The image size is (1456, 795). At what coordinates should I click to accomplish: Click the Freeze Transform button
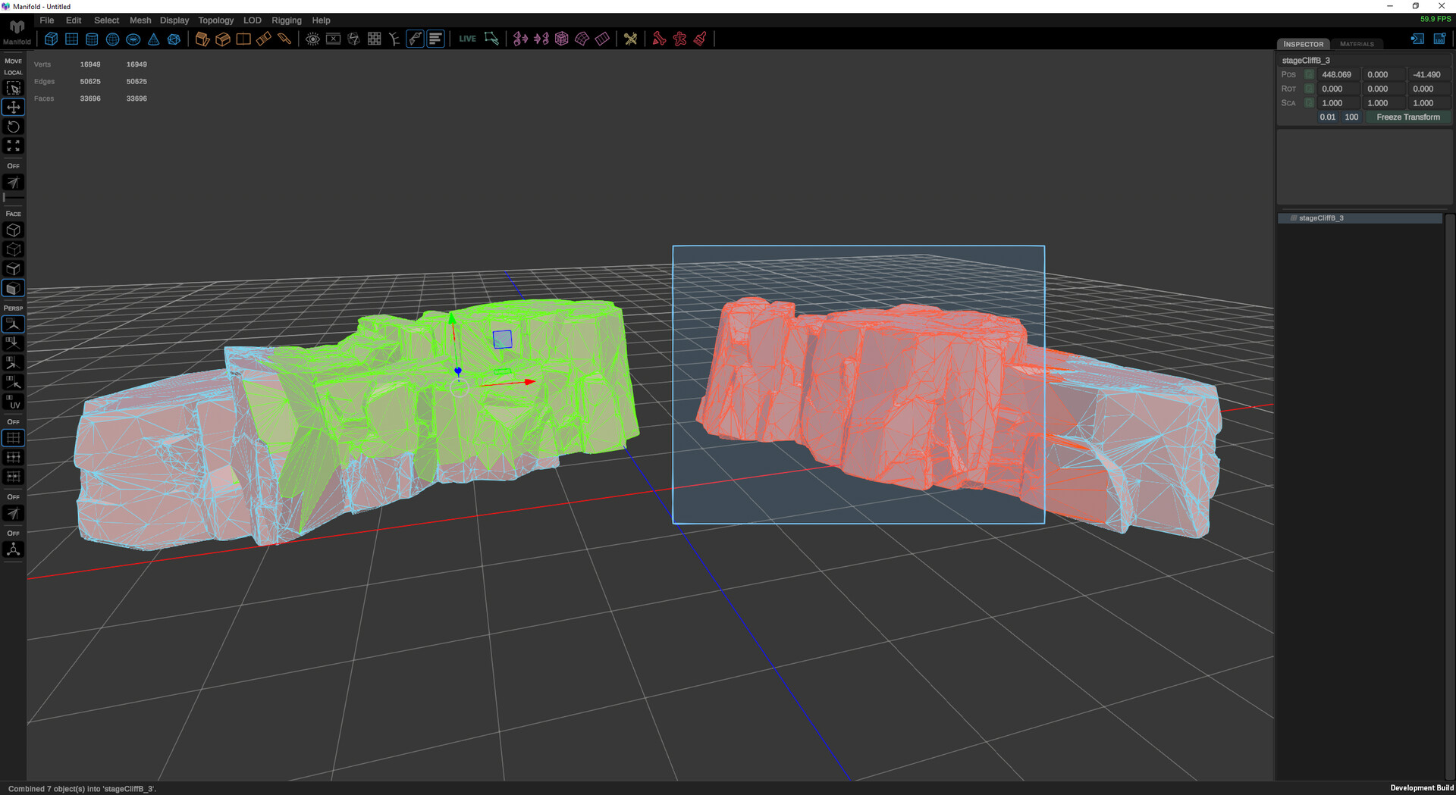[x=1407, y=117]
